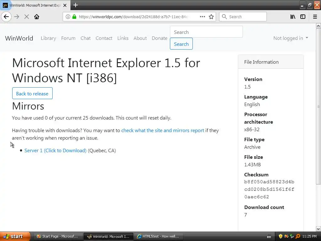Screen dimensions: 321x241
Task: Open the Windows Start menu
Action: coord(15,236)
